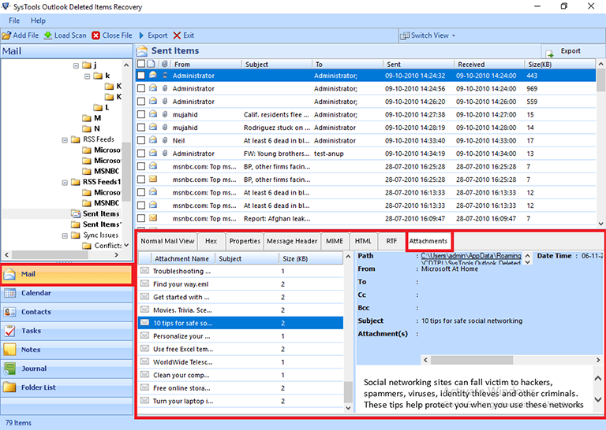The height and width of the screenshot is (430, 606).
Task: Click the Export icon at right of Sent Items header
Action: [x=549, y=53]
